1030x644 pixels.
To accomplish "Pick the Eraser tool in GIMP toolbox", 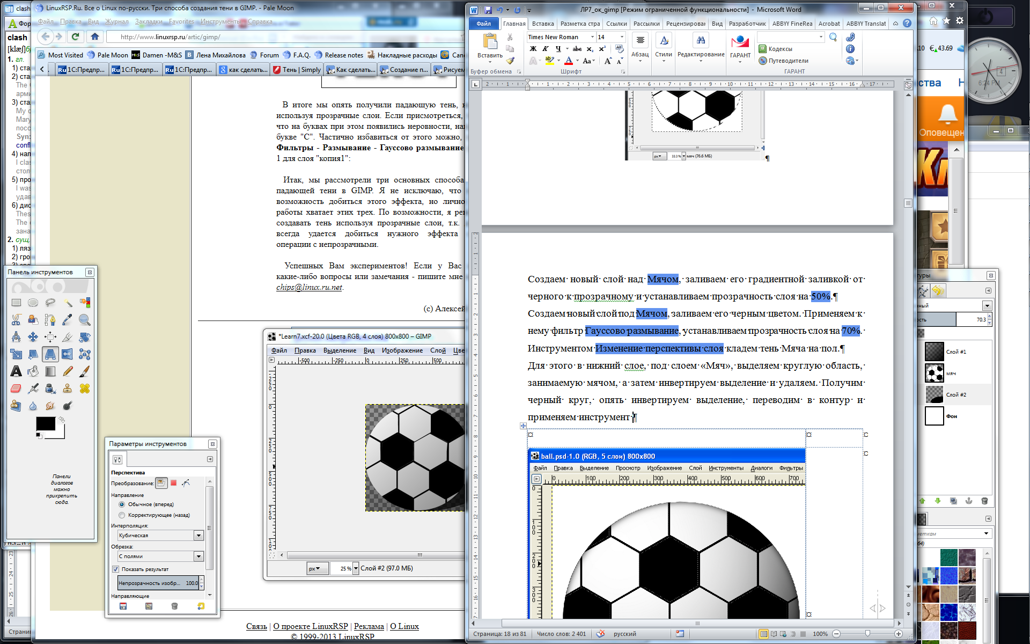I will [x=16, y=389].
